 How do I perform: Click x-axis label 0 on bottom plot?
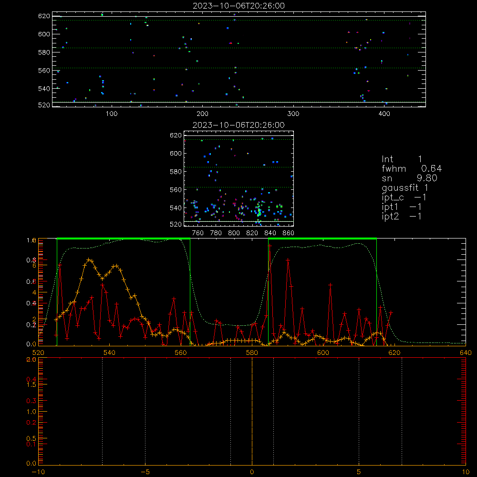252,472
